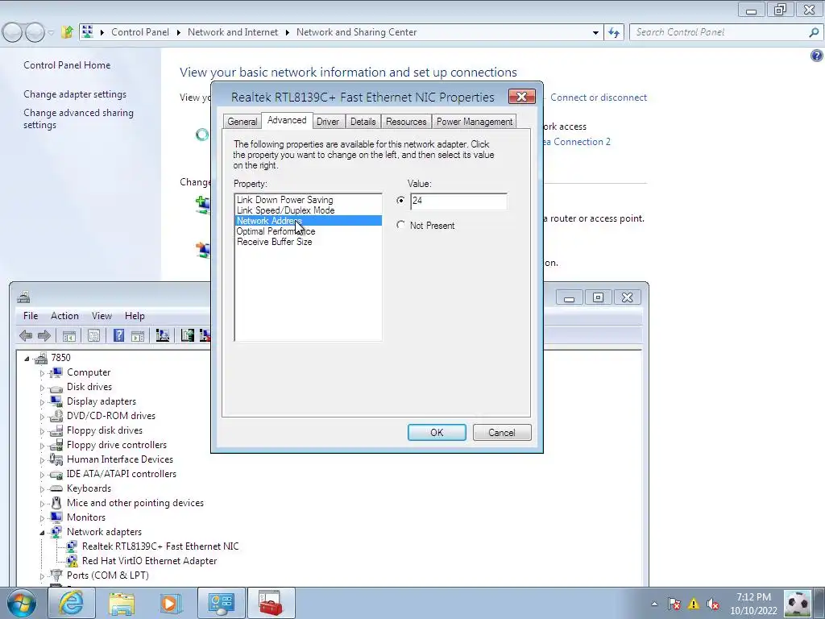Click the Control Panel taskbar icon

point(221,603)
